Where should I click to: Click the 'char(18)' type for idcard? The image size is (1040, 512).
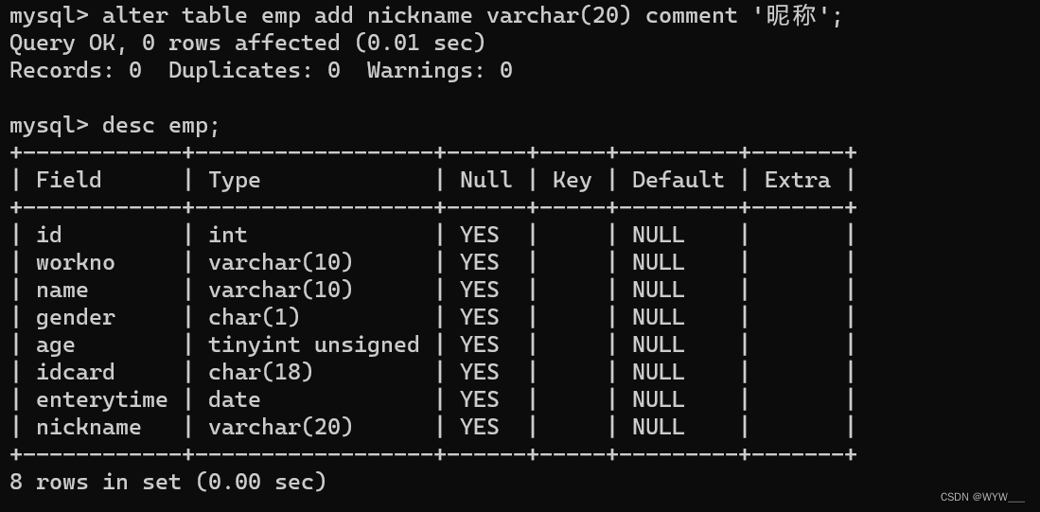coord(260,372)
